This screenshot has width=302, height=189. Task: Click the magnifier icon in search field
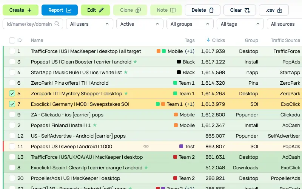[x=57, y=24]
